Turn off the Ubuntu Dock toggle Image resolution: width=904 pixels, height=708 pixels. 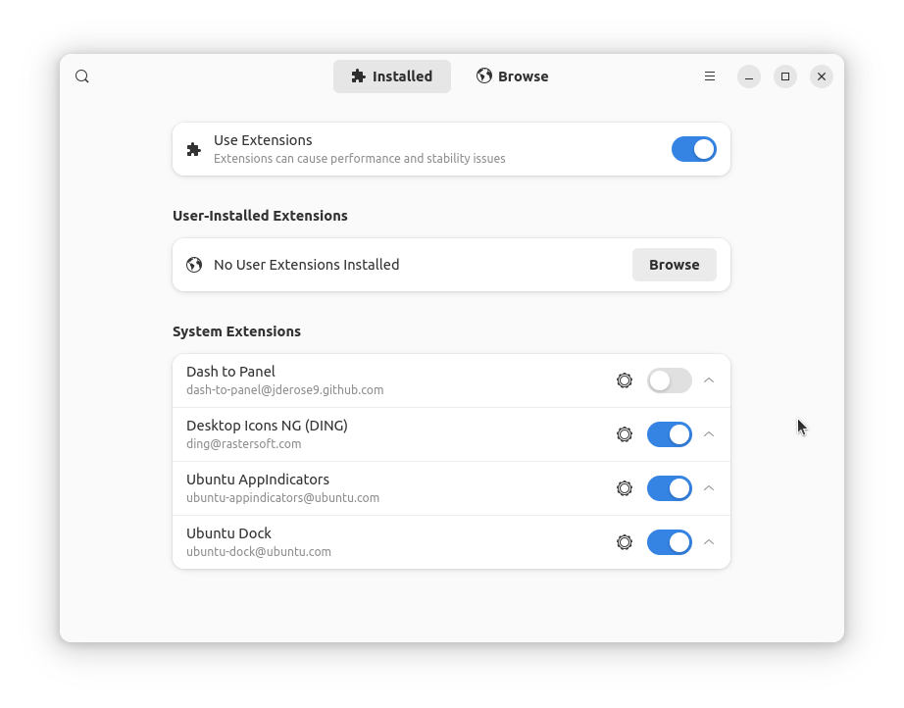click(670, 542)
